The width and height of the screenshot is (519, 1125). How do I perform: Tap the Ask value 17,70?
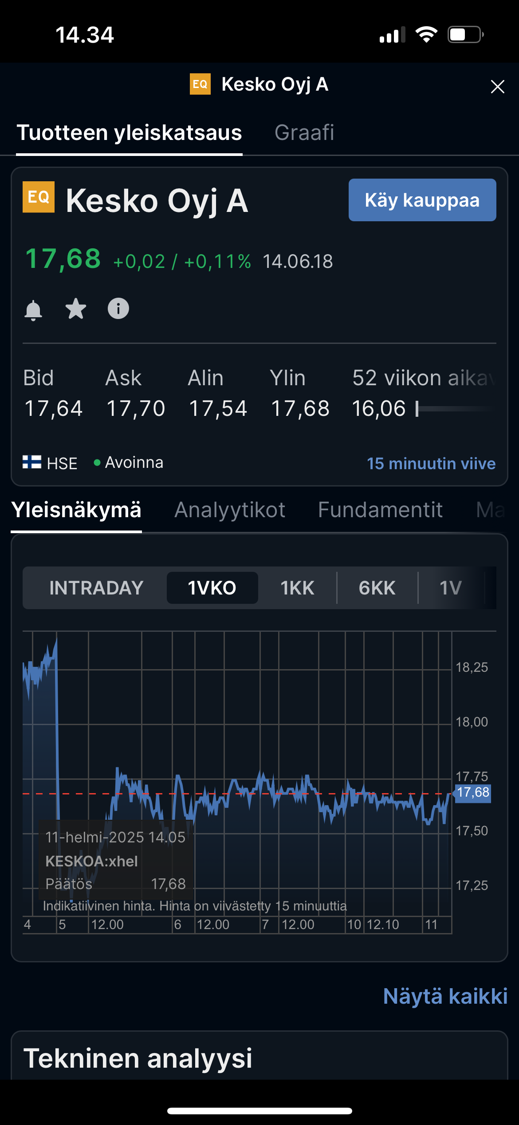(136, 408)
